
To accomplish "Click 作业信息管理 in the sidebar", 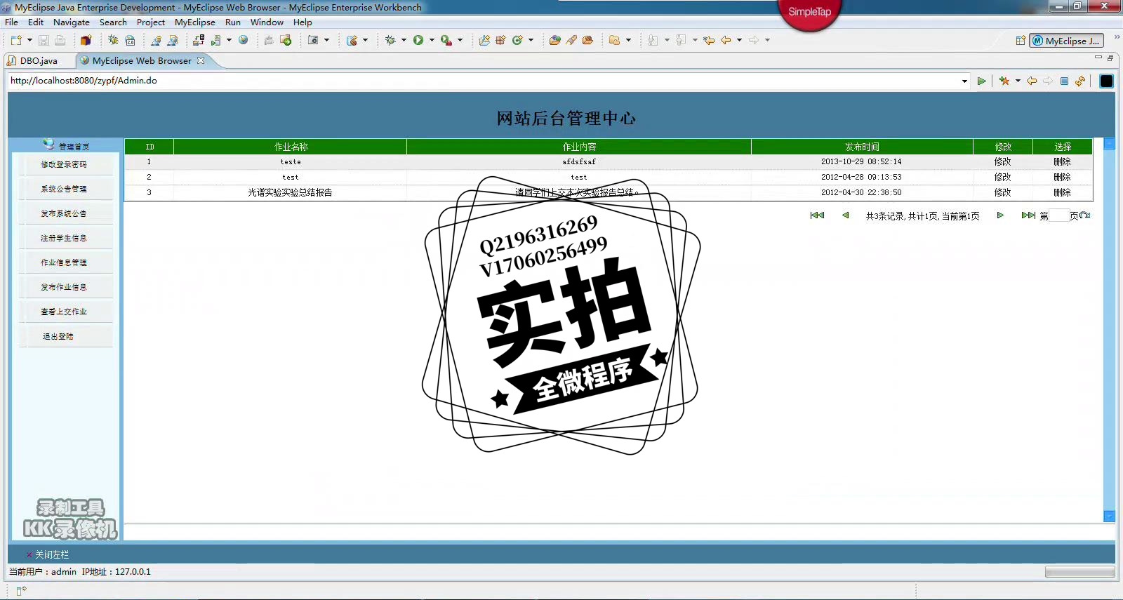I will tap(64, 262).
